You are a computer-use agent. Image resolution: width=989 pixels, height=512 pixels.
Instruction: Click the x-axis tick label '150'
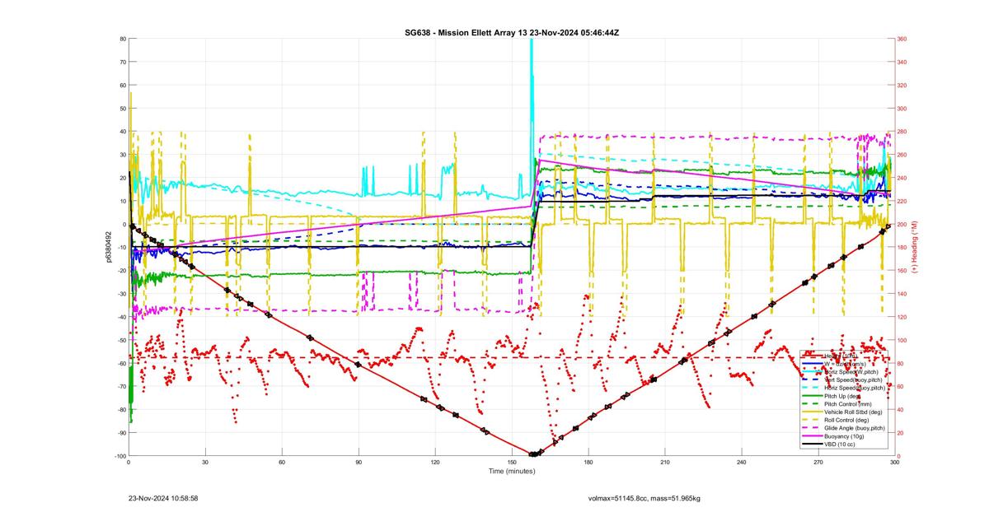coord(512,462)
